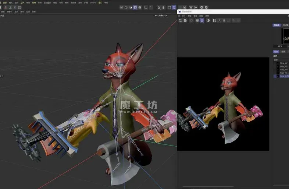Image resolution: width=289 pixels, height=189 pixels.
Task: Click the navigator preview thumbnail
Action: click(285, 36)
